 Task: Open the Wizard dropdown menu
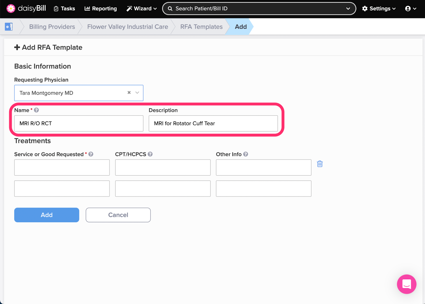click(x=142, y=8)
